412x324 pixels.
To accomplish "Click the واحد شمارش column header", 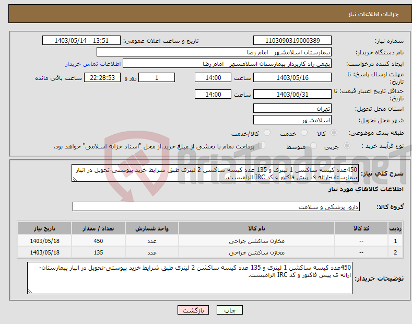I will 152,228.
